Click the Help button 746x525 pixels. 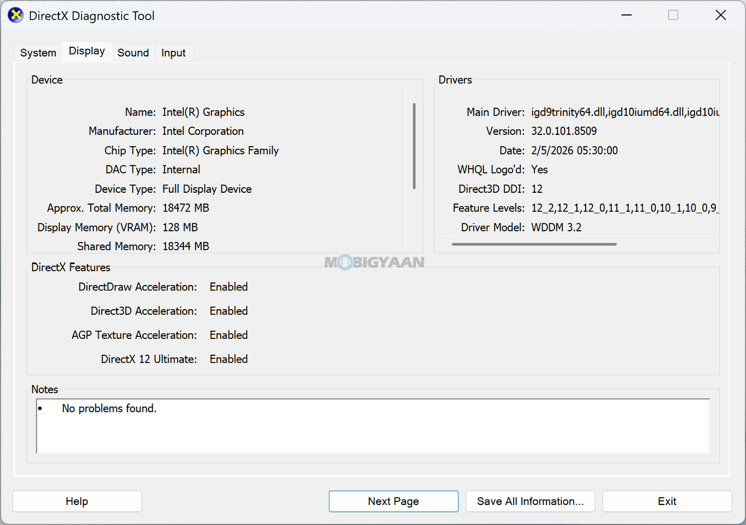pos(77,501)
